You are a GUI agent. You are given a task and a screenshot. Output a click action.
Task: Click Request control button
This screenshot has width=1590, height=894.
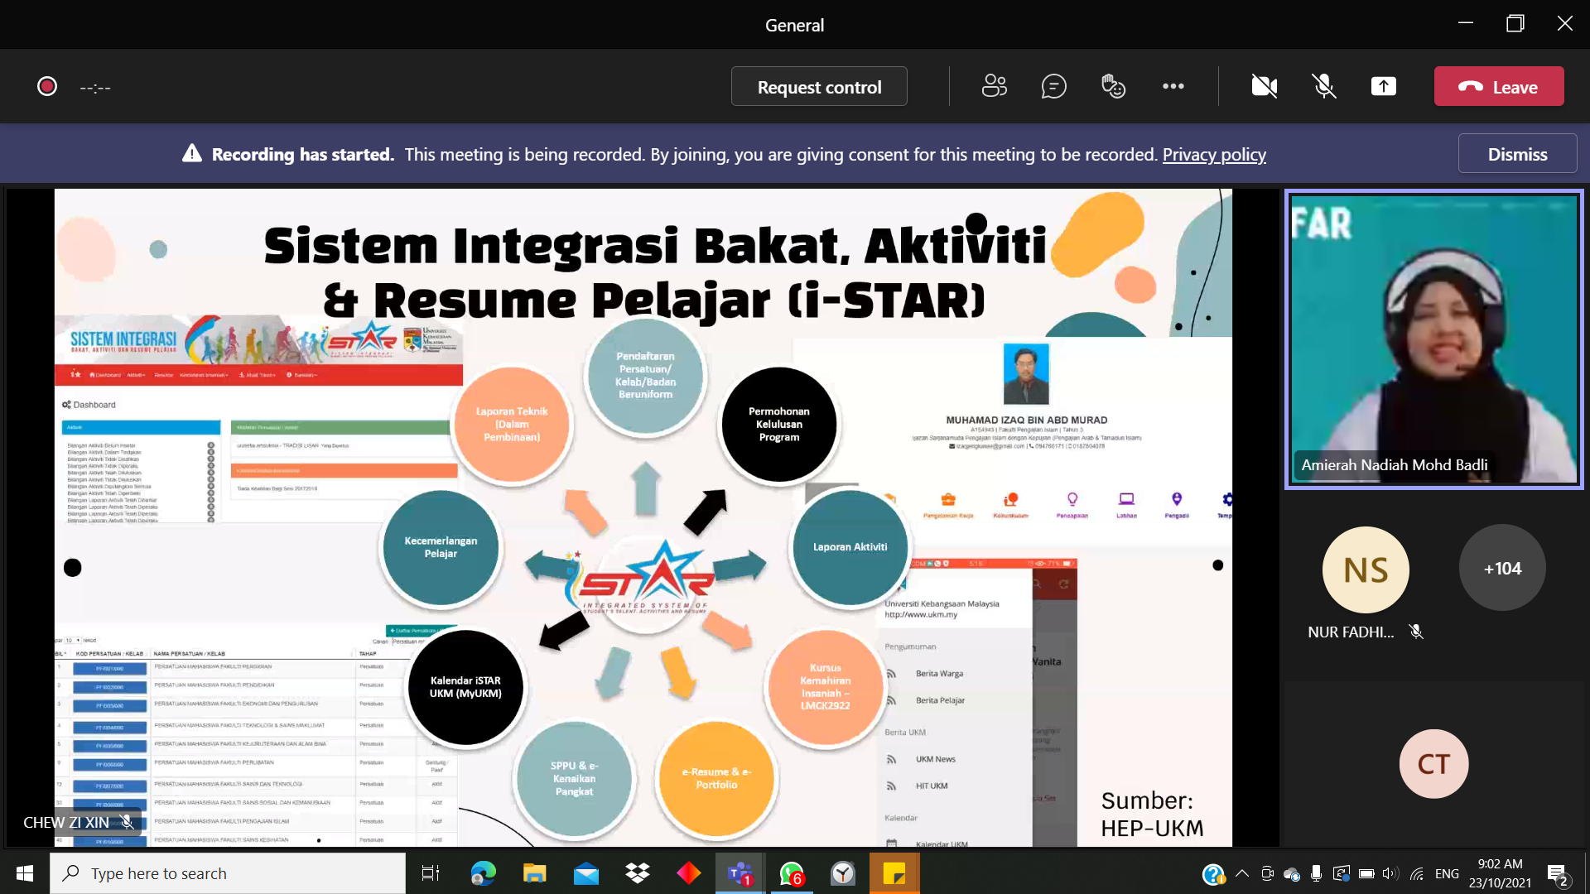(x=818, y=87)
